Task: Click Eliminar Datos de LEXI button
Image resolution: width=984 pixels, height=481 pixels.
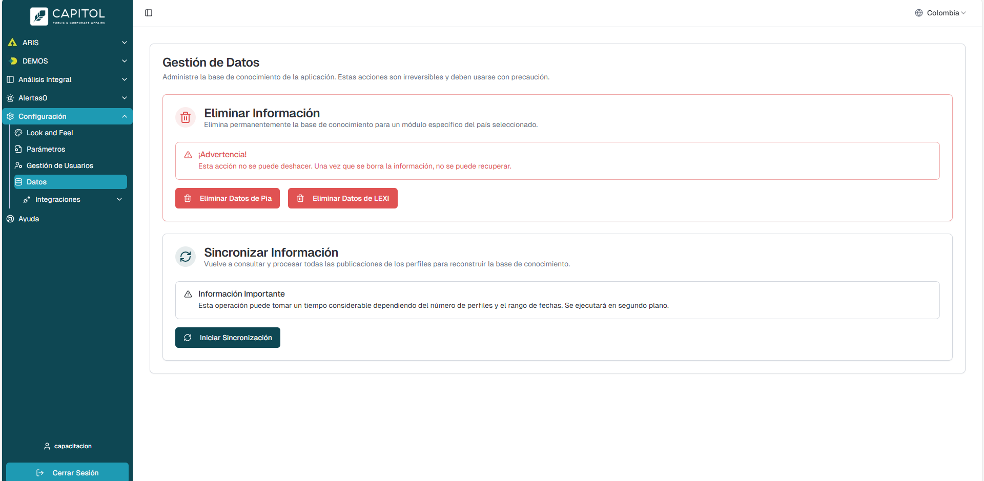Action: click(x=342, y=198)
